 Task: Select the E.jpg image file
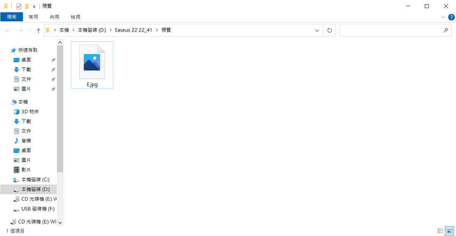click(x=92, y=65)
